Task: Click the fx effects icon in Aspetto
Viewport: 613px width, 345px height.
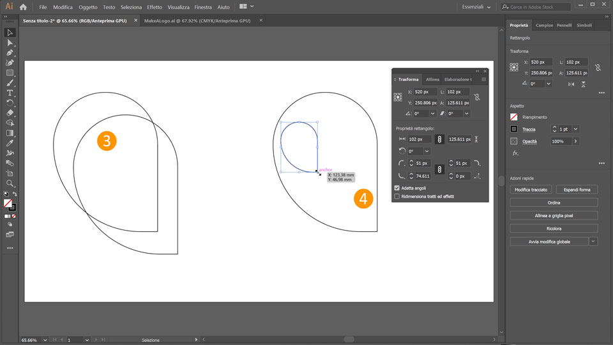Action: [x=515, y=153]
